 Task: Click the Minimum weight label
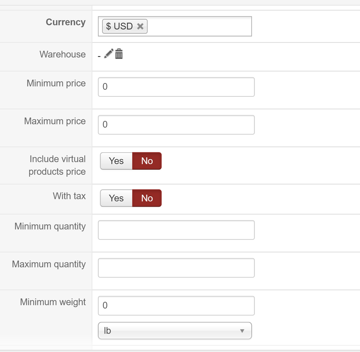53,302
